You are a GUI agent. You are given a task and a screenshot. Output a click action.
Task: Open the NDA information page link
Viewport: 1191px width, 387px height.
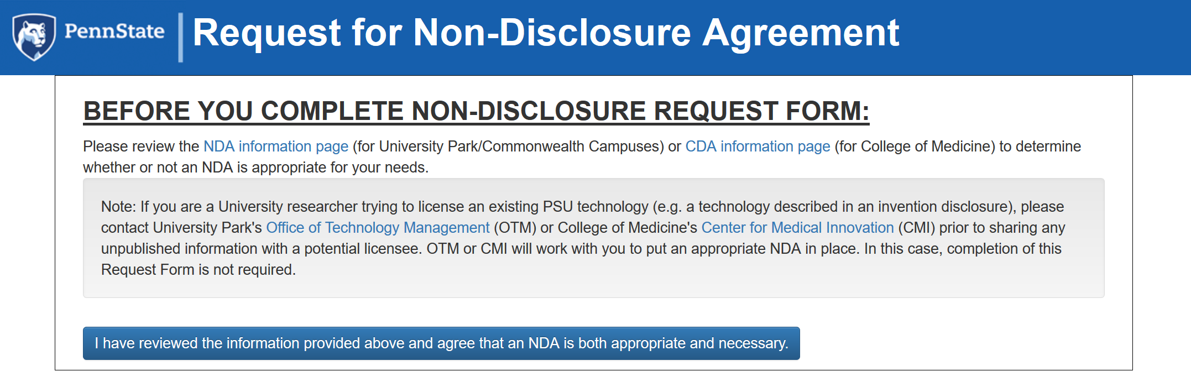point(275,147)
